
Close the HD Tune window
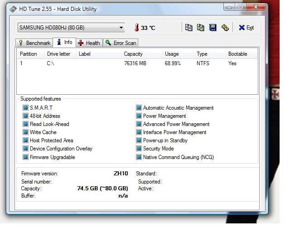click(x=256, y=7)
